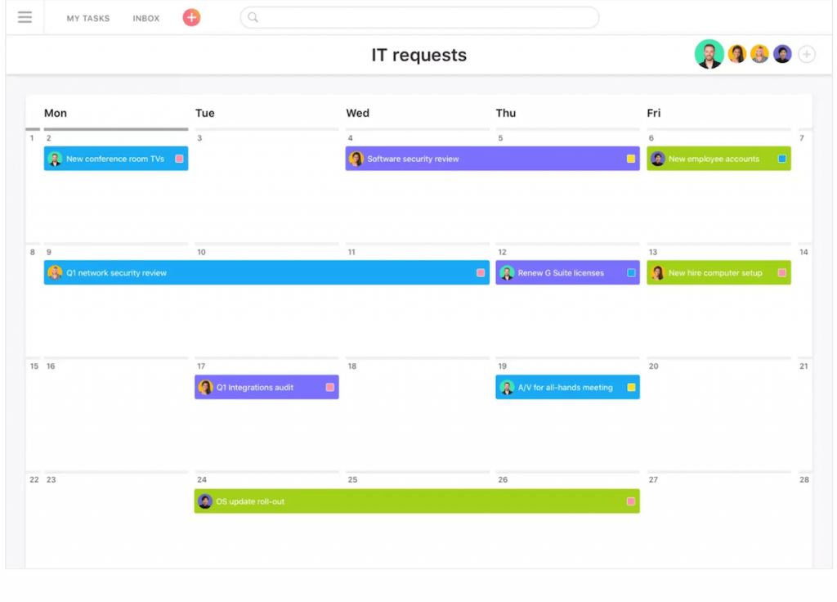Switch to My Tasks
The image size is (837, 602).
coord(87,17)
